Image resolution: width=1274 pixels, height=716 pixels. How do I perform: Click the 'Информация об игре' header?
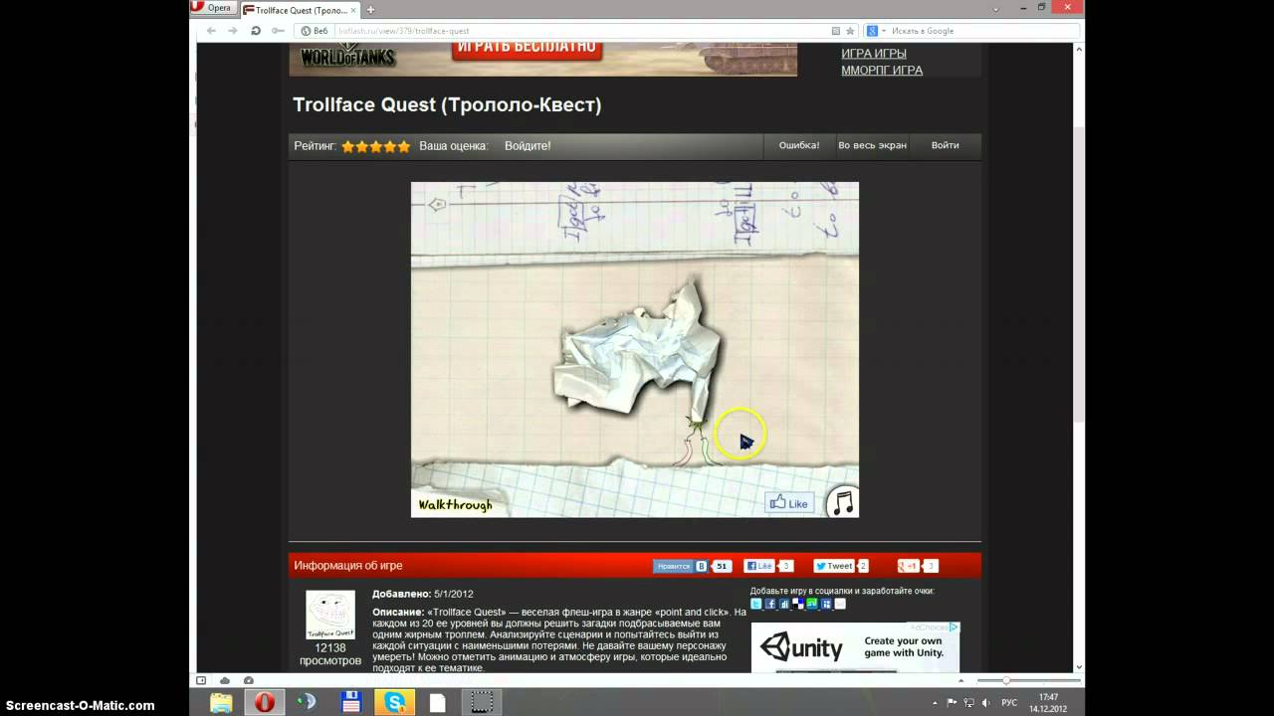(348, 566)
